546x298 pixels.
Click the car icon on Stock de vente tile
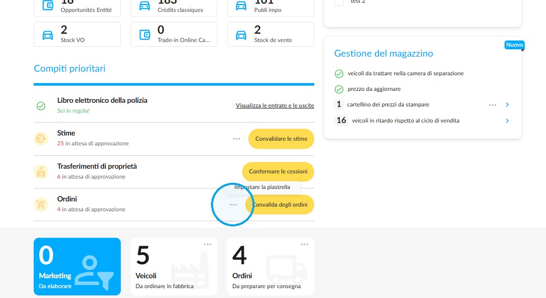[x=241, y=35]
